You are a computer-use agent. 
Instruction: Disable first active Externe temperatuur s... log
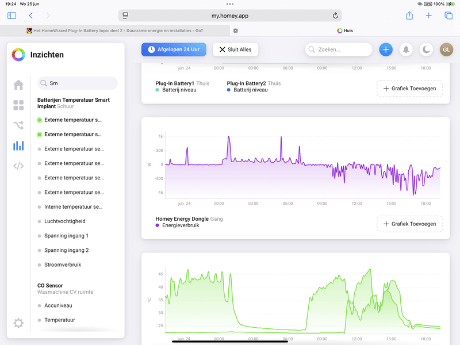[70, 120]
